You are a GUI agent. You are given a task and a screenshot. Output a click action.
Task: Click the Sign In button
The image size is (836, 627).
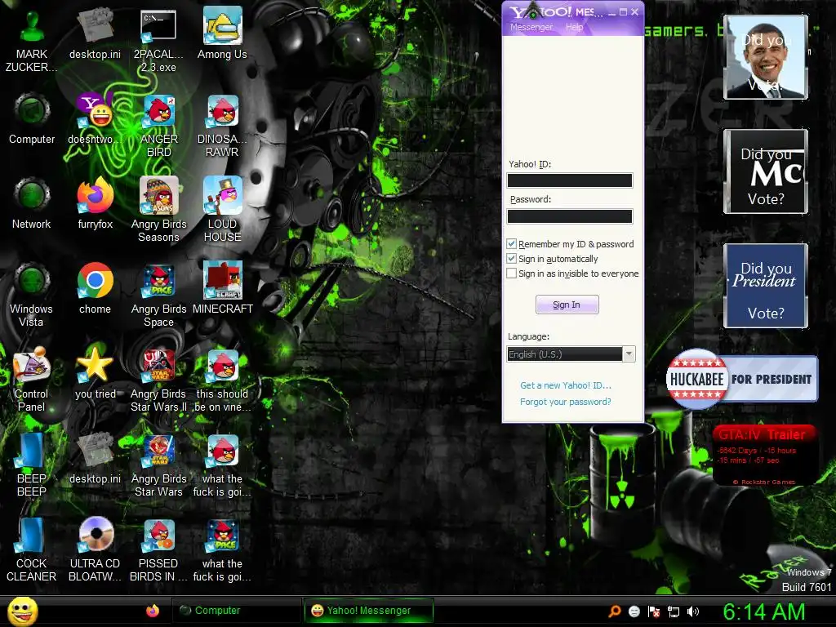click(567, 305)
